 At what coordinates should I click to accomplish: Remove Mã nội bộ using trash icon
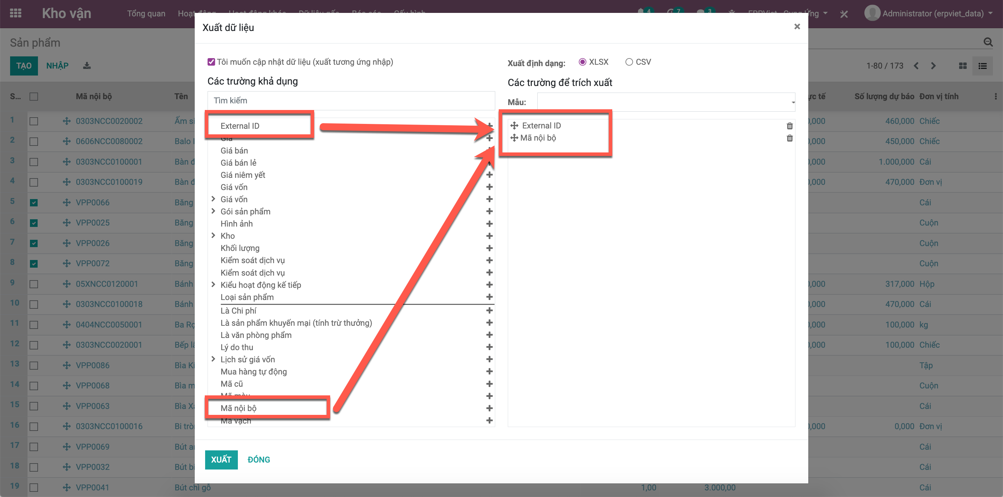point(789,138)
